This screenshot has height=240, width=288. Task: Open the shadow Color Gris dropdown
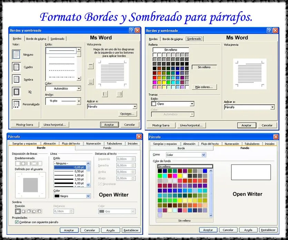coord(133,211)
